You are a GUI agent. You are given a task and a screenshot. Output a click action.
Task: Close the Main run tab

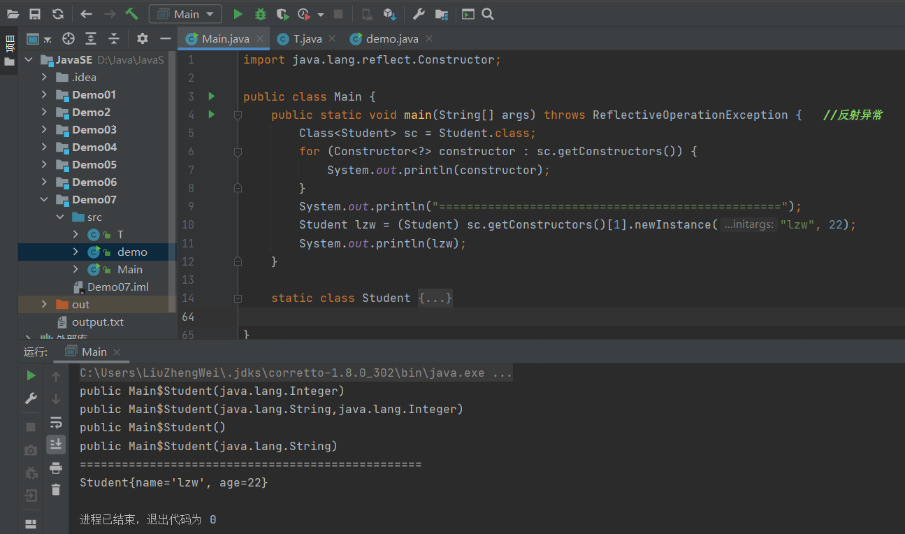(117, 352)
